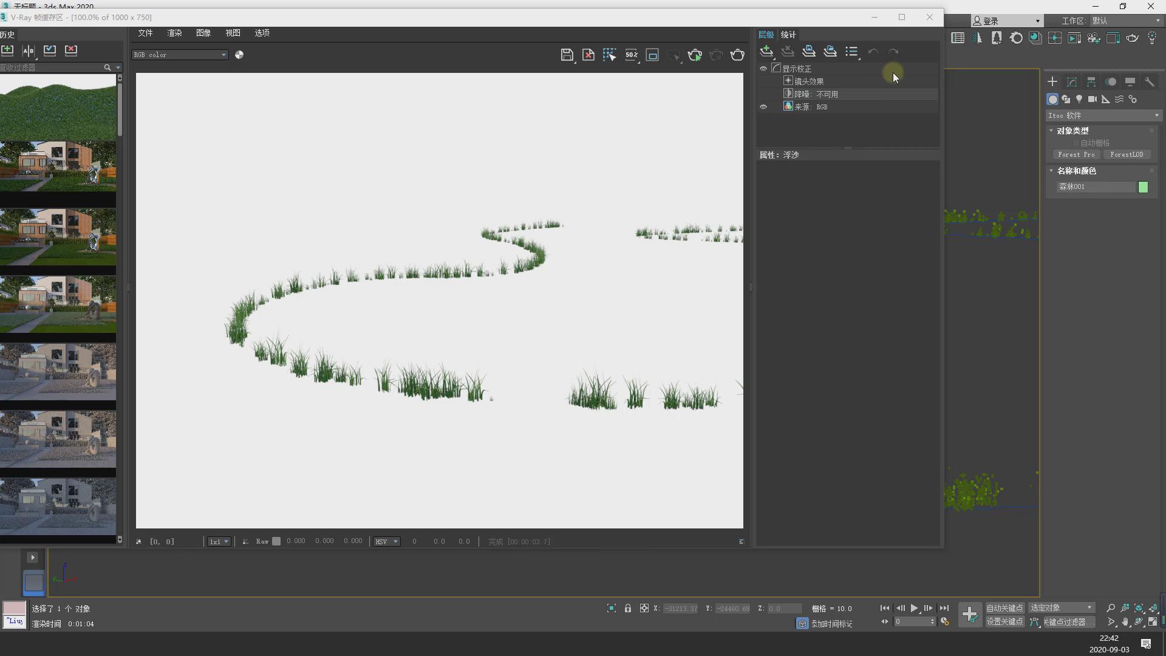
Task: Open the Itoo 软件 category dropdown
Action: [x=1103, y=115]
